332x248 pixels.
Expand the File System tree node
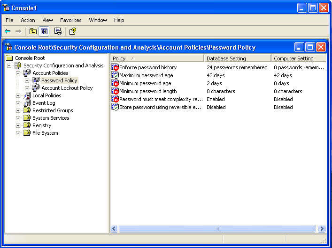pyautogui.click(x=18, y=133)
